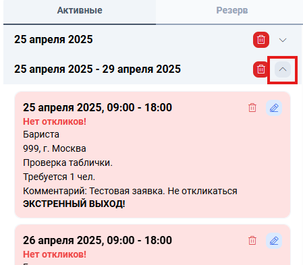Viewport: 303px width, 265px height.
Task: Delete the 26 апреля 09:00 shift card
Action: click(x=252, y=241)
